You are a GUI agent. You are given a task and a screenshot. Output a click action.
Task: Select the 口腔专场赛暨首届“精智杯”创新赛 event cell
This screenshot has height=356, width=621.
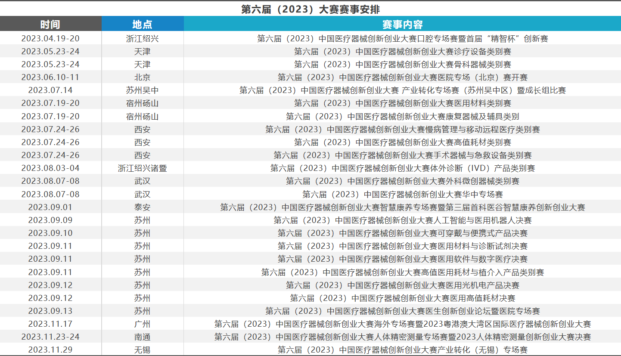pos(402,38)
